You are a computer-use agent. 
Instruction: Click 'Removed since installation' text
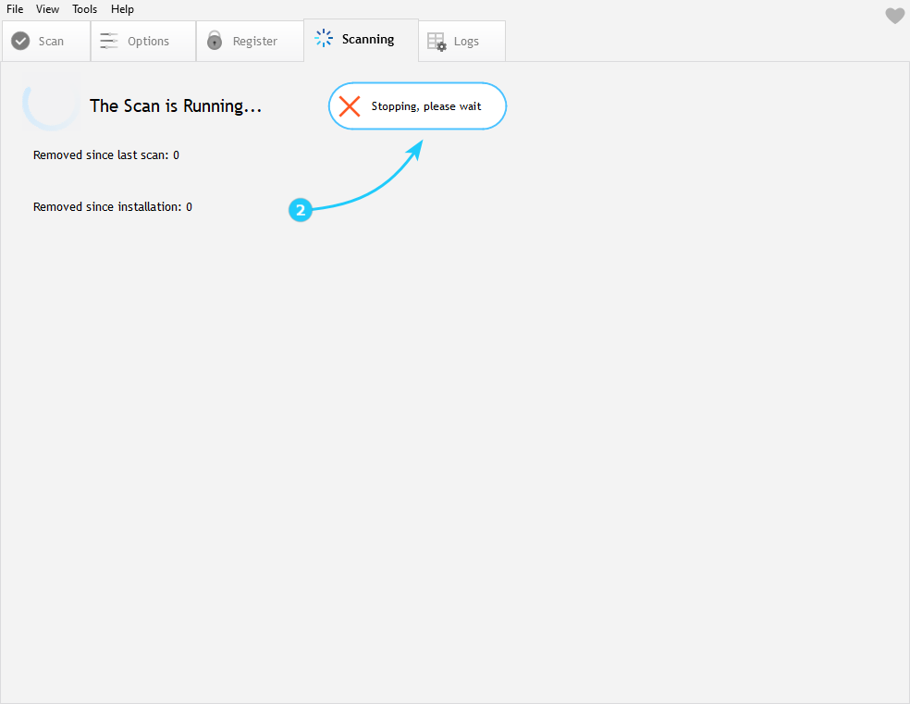[112, 207]
